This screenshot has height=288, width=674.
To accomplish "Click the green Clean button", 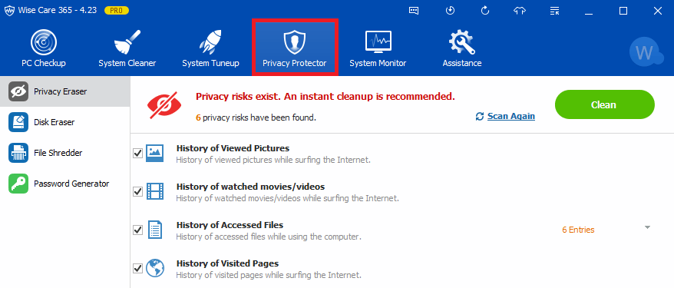I will tap(604, 104).
